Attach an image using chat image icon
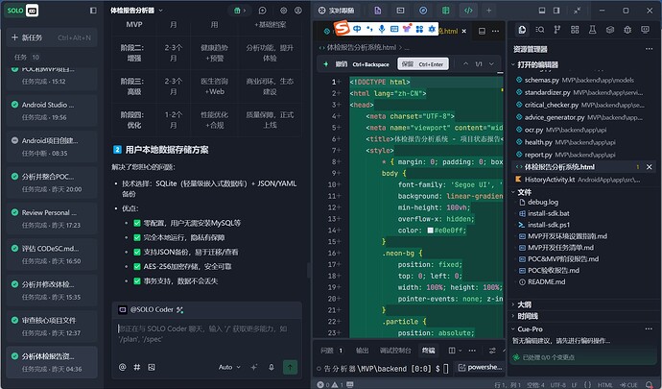This screenshot has width=662, height=389. (x=152, y=368)
